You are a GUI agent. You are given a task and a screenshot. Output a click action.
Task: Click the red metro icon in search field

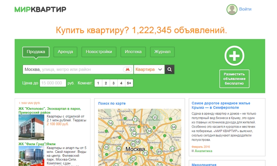click(x=128, y=70)
